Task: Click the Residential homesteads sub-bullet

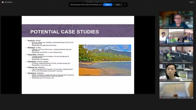Action: point(40,59)
